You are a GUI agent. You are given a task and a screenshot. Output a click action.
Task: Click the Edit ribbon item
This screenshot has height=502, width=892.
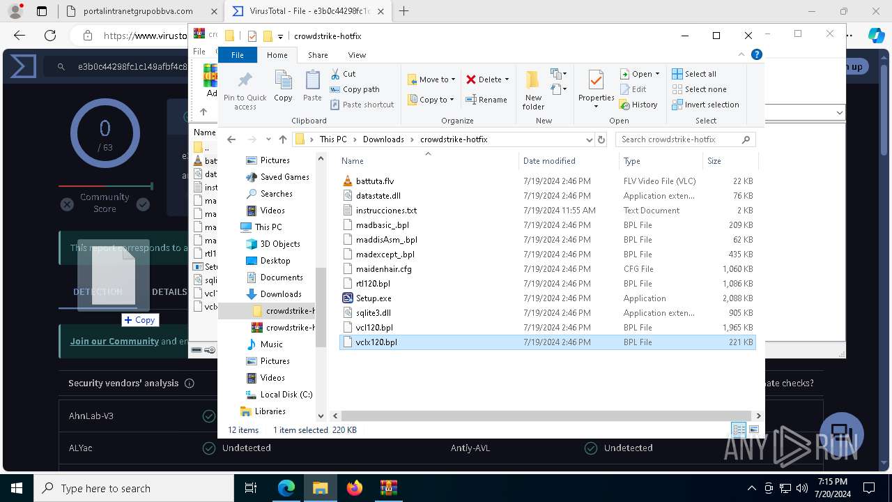pyautogui.click(x=633, y=89)
